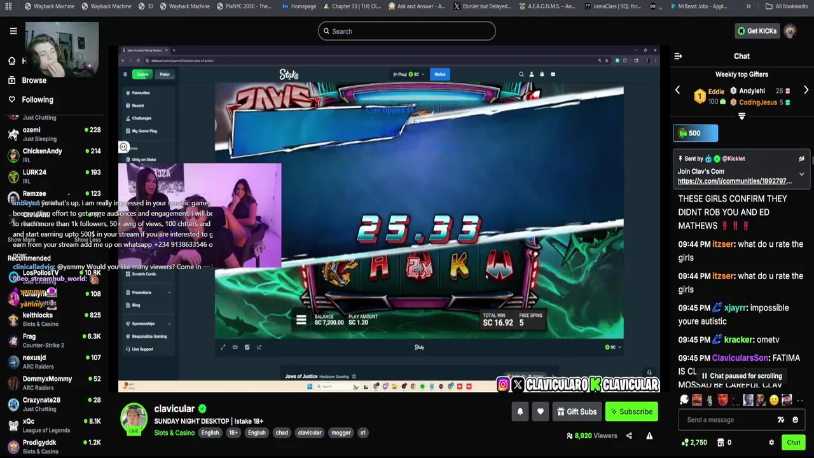The width and height of the screenshot is (814, 458).
Task: Open keithlocks recommended channel
Action: [54, 319]
